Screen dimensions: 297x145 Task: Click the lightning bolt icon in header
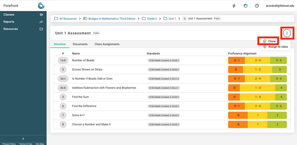tap(234, 6)
